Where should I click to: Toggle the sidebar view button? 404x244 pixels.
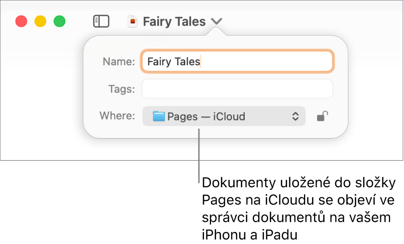pyautogui.click(x=101, y=21)
